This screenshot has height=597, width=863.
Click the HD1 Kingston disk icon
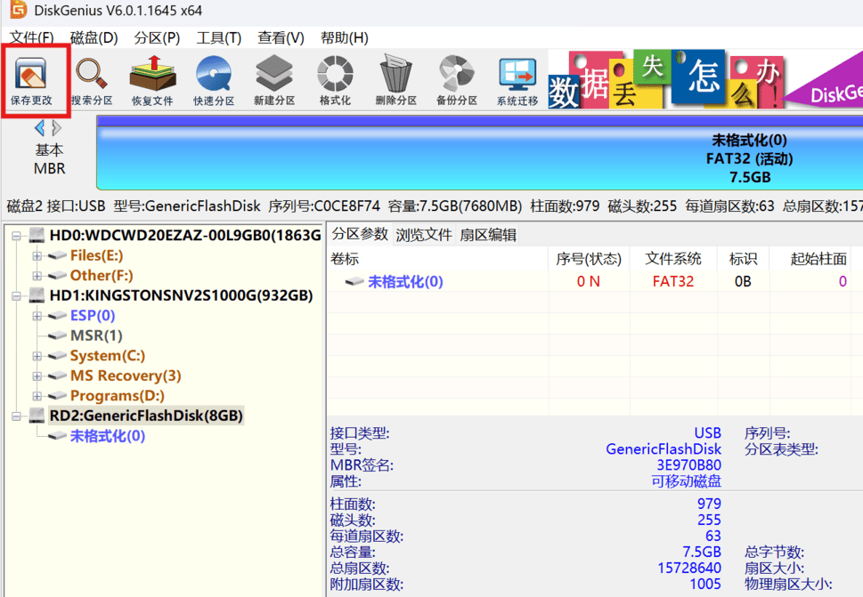(x=37, y=295)
